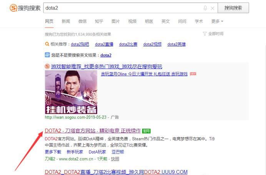
Task: Click the dota2直播 related suggestion
Action: tap(104, 44)
